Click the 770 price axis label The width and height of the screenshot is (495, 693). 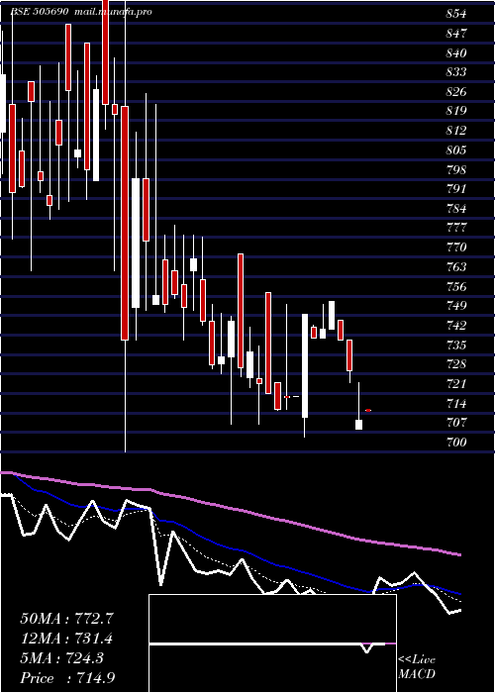click(456, 247)
